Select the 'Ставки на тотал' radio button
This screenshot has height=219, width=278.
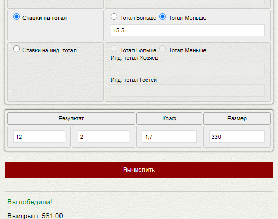pyautogui.click(x=16, y=17)
